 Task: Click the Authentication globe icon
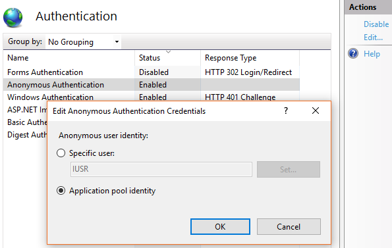[x=13, y=18]
